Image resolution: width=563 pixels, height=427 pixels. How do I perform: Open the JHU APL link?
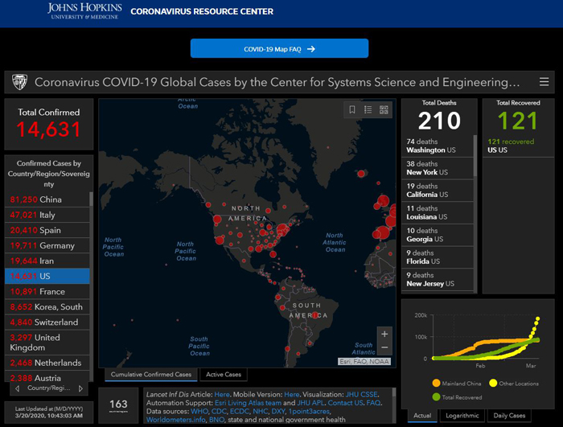[x=310, y=403]
